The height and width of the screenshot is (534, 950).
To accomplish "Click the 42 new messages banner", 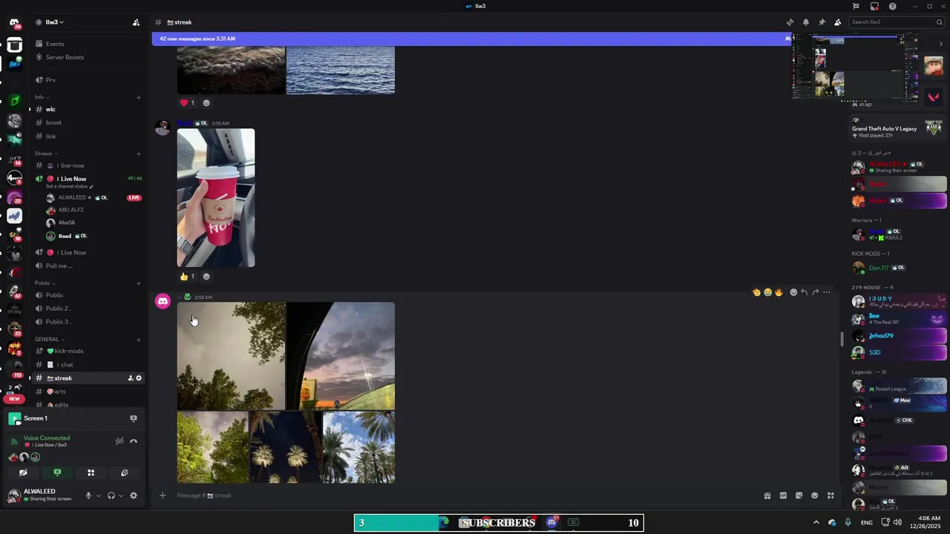I will pos(472,39).
